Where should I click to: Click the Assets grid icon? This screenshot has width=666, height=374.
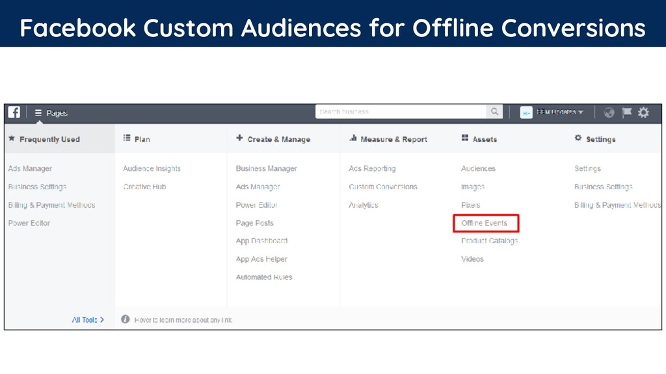(x=465, y=138)
